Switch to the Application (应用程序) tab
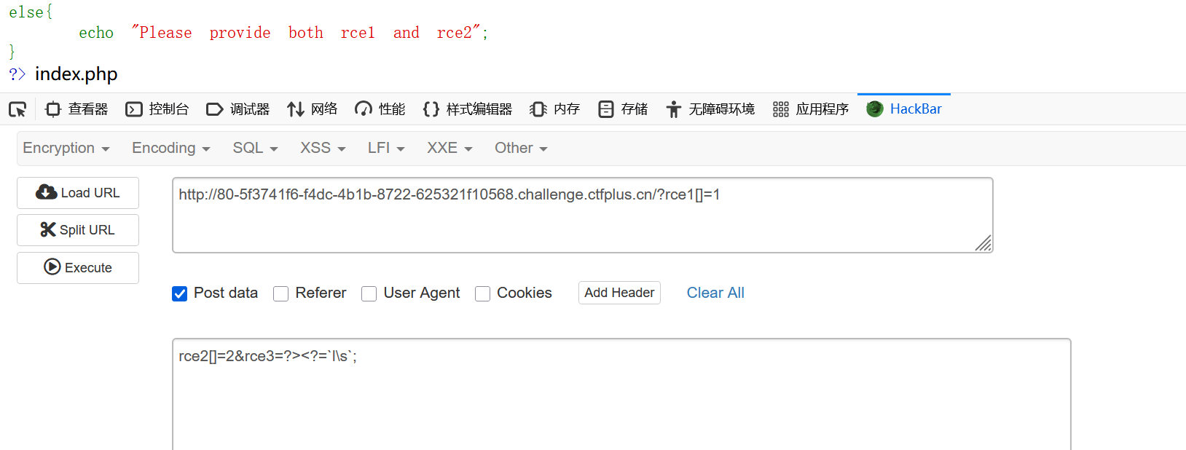 [812, 109]
